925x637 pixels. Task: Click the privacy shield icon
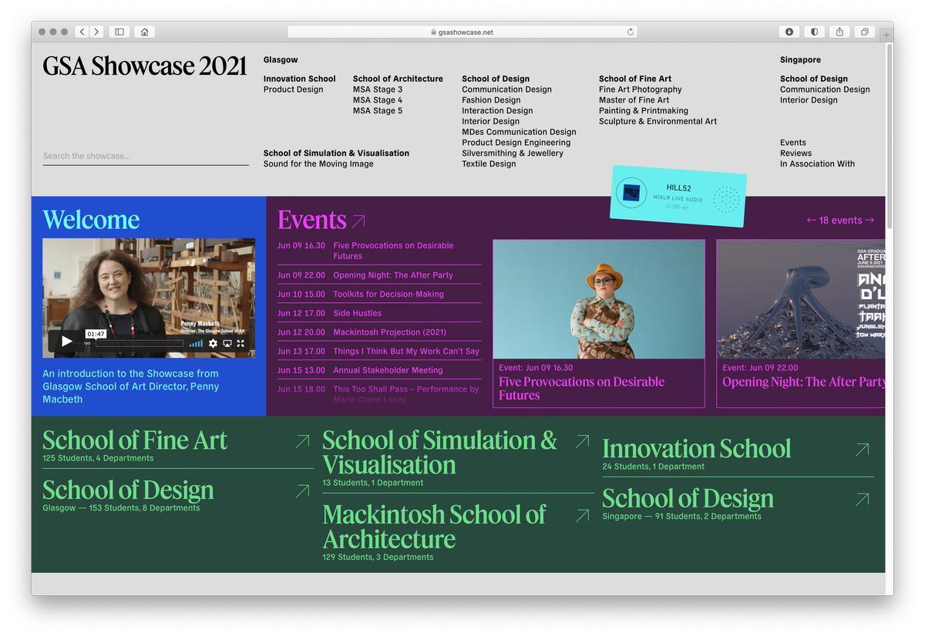[x=813, y=32]
